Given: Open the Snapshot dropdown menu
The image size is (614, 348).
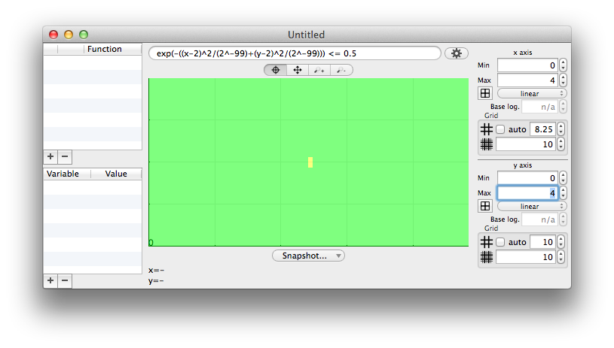Looking at the screenshot, I should [308, 256].
